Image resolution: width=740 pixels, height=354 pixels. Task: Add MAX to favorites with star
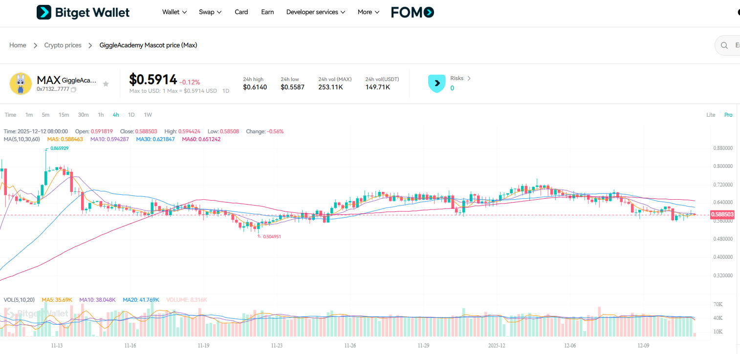pyautogui.click(x=106, y=84)
